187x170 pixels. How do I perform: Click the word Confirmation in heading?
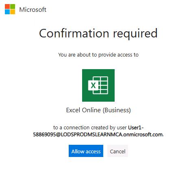(x=74, y=33)
